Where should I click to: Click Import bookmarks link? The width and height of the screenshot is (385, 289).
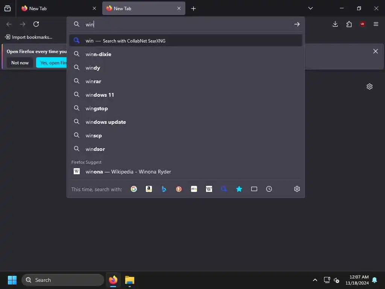point(29,37)
